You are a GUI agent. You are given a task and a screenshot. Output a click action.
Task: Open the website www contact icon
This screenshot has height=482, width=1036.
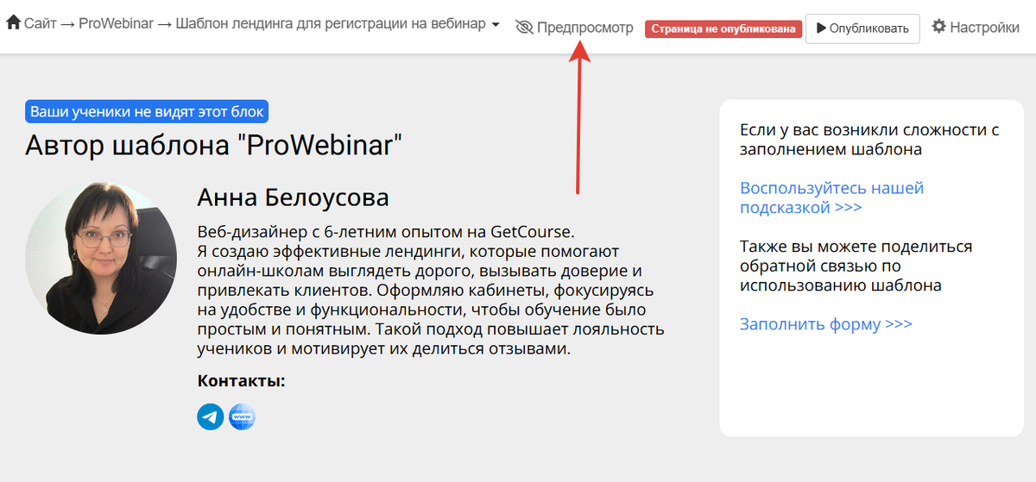click(242, 417)
